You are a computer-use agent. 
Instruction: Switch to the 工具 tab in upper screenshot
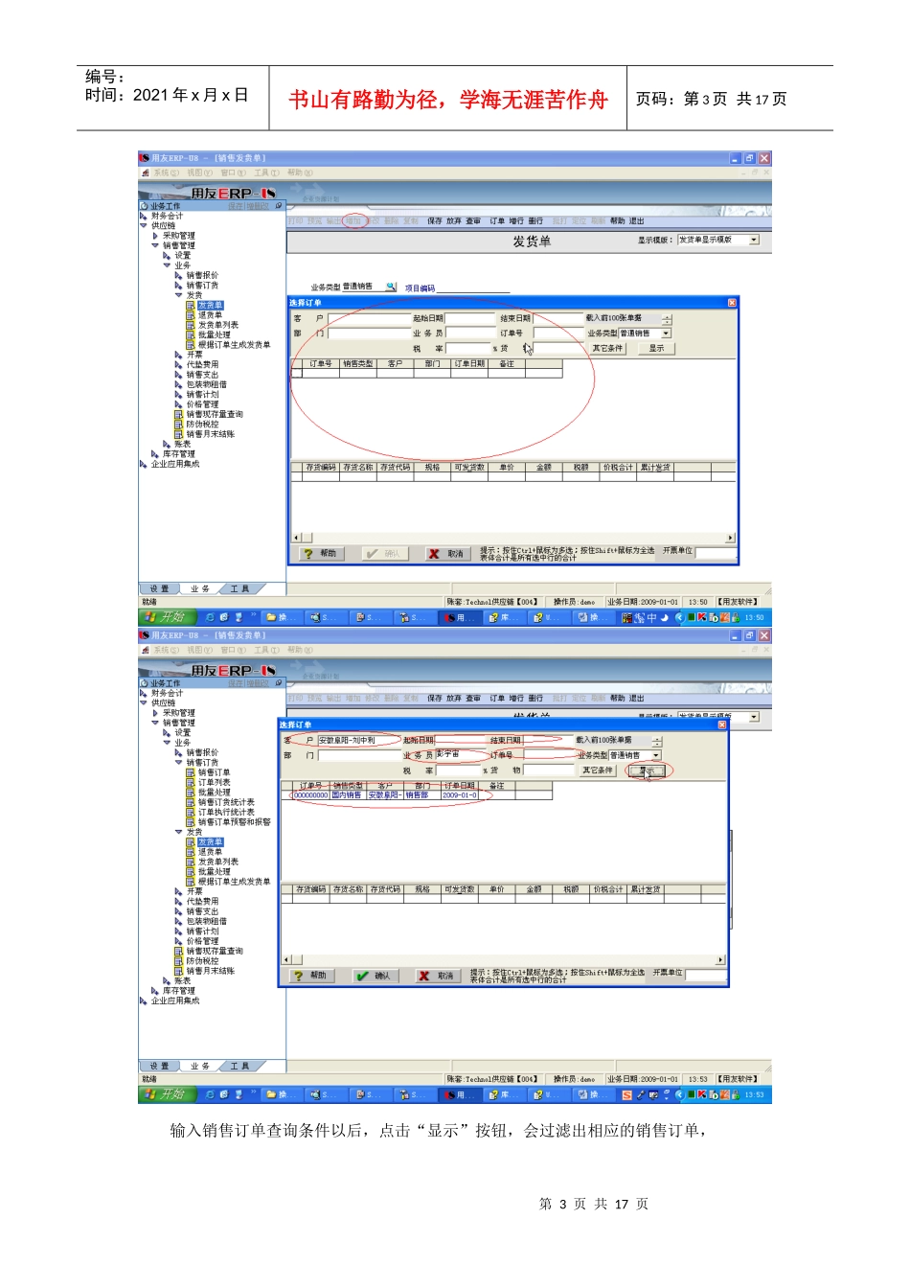239,588
